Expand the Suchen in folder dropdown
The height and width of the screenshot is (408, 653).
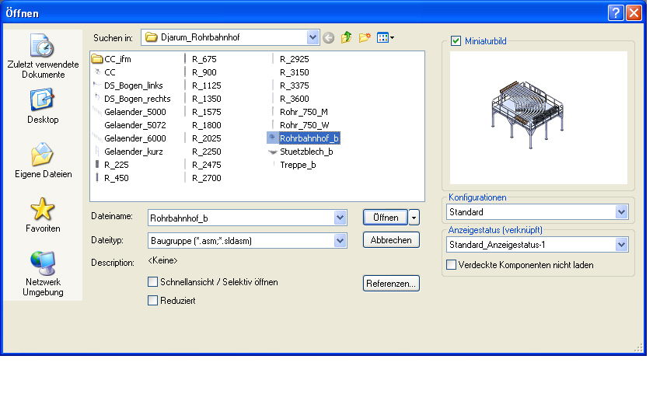[x=313, y=37]
